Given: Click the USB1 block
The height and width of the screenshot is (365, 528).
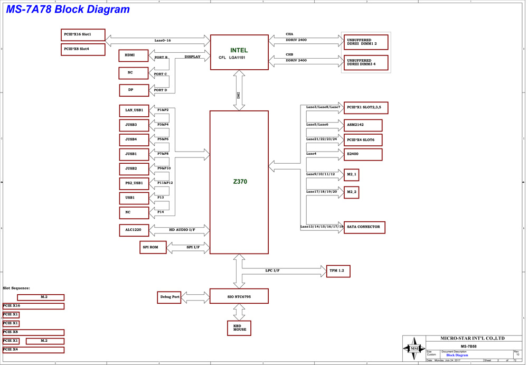Looking at the screenshot, I should coord(134,198).
